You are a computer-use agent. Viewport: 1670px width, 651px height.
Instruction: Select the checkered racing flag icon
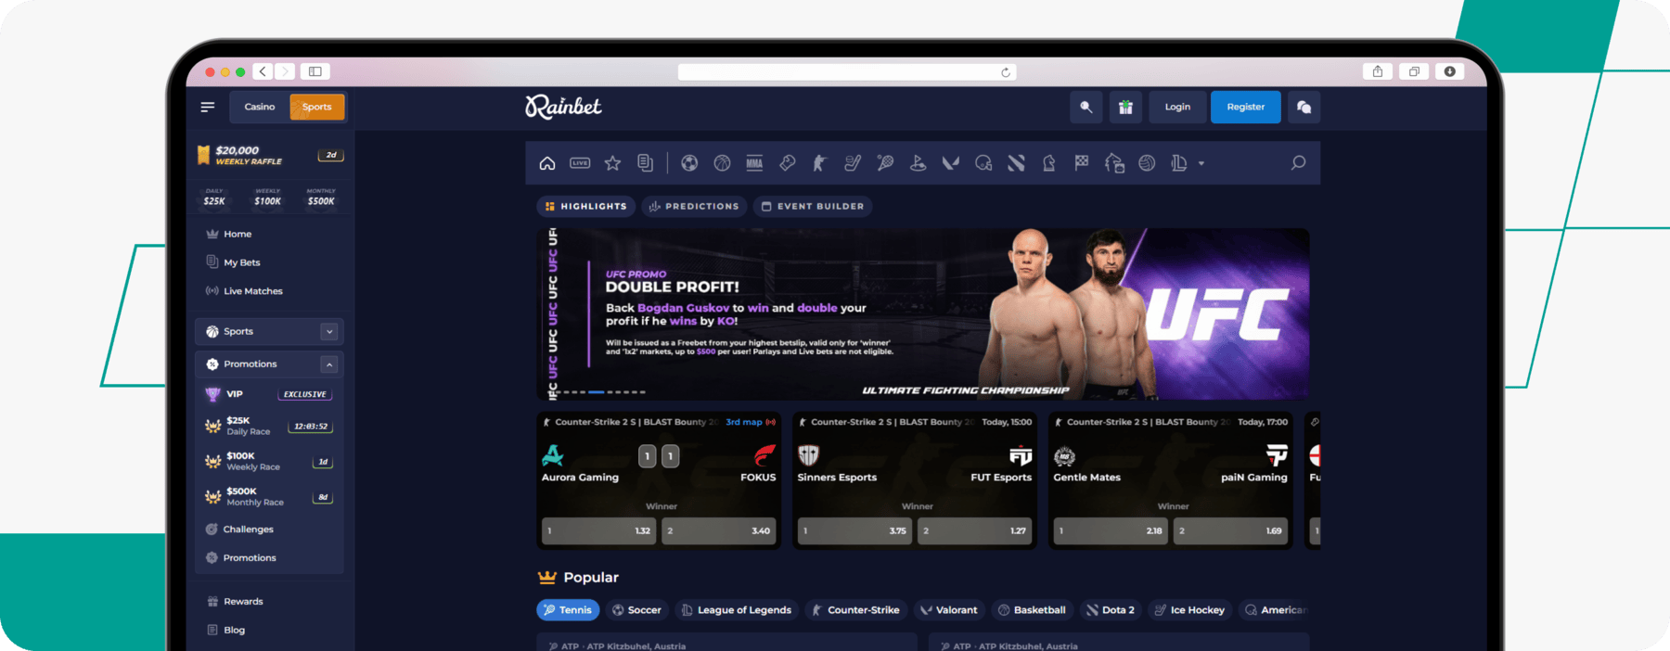point(1081,163)
